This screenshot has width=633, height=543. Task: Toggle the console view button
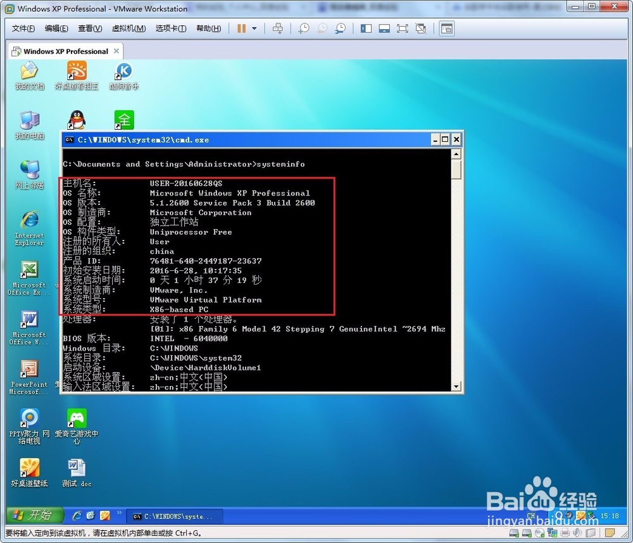pyautogui.click(x=447, y=28)
